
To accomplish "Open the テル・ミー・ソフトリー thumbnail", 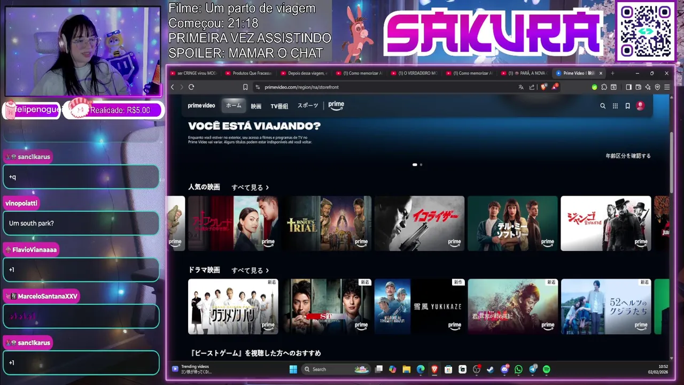I will (512, 223).
